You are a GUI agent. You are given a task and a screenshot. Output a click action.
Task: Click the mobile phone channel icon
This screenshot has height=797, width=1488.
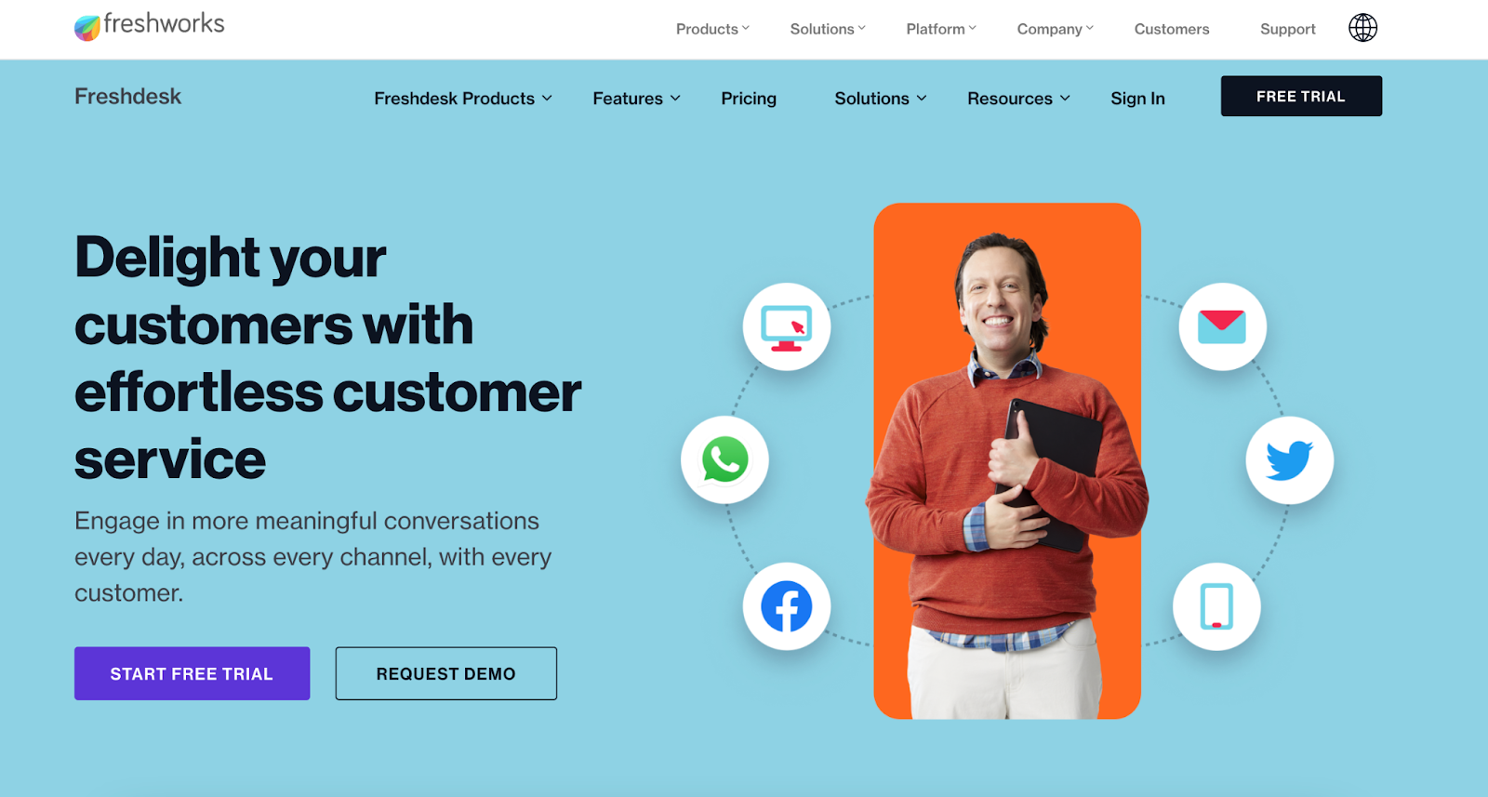(1216, 606)
